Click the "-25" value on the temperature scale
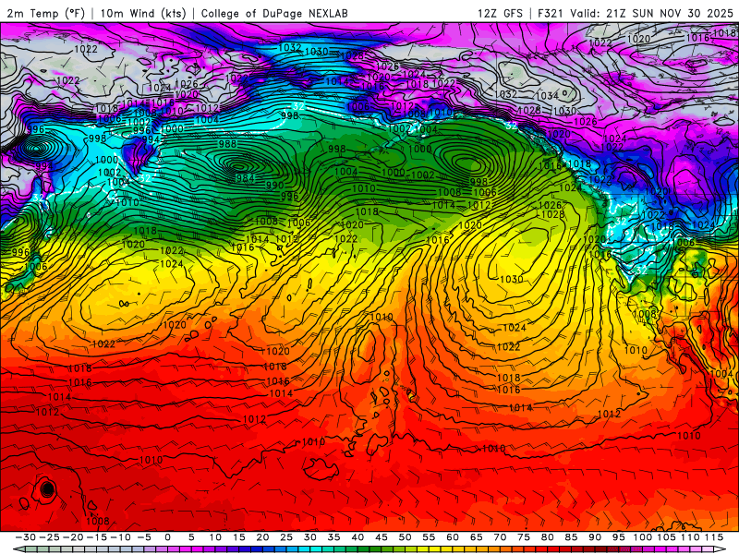739x554 pixels. pyautogui.click(x=49, y=537)
